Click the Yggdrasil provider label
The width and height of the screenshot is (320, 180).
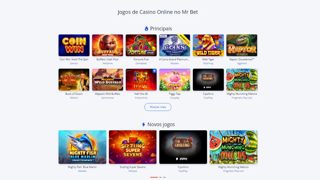pos(242,63)
